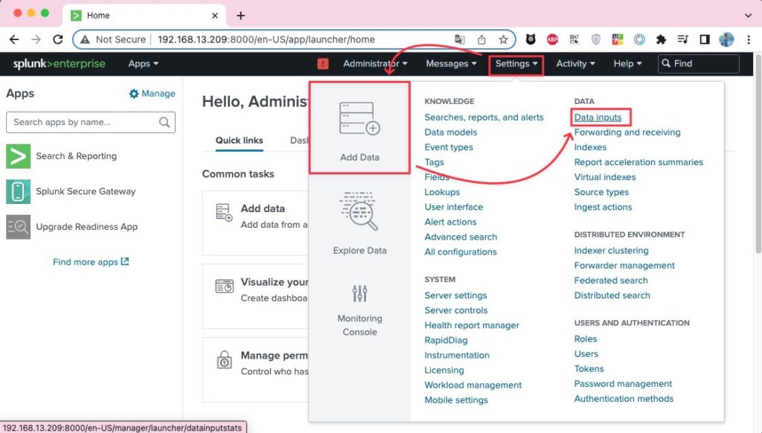Select the Home browser tab
This screenshot has width=762, height=433.
click(x=144, y=16)
